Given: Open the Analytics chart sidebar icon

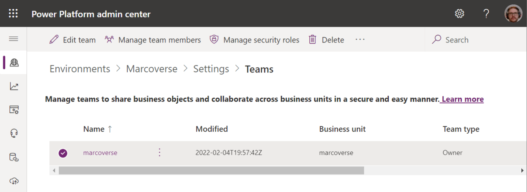Looking at the screenshot, I should tap(14, 86).
